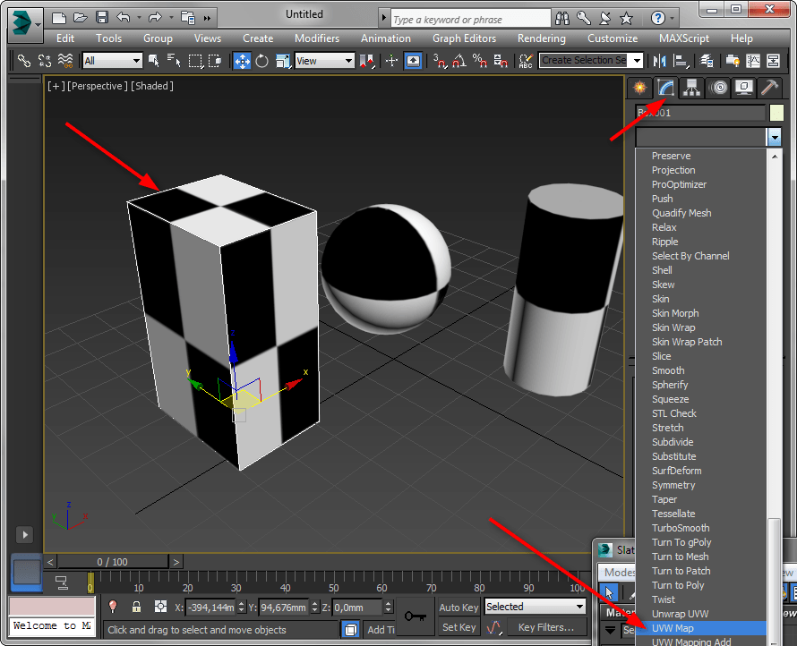Viewport: 797px width, 646px height.
Task: Open the Utilities hammer tab
Action: point(769,87)
